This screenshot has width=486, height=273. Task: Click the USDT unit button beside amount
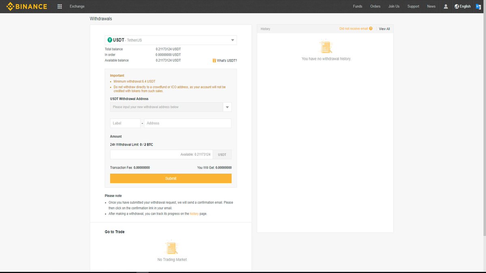pyautogui.click(x=222, y=154)
